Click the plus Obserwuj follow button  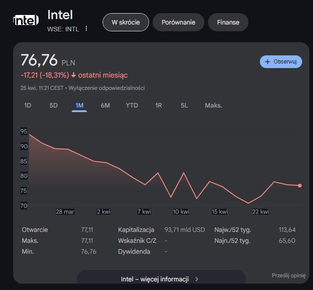(281, 62)
